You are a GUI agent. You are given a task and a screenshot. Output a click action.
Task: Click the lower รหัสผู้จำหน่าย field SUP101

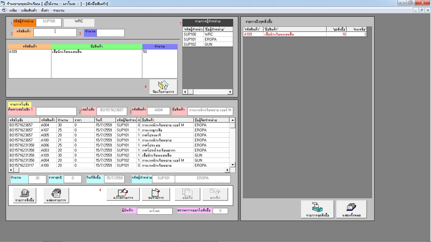click(x=163, y=179)
